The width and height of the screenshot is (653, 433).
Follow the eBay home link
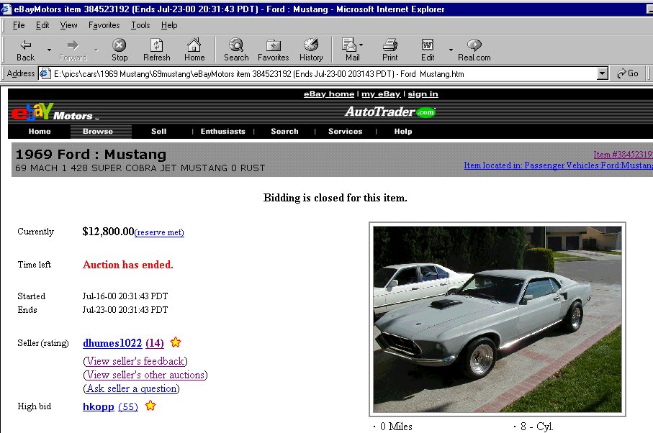click(x=329, y=94)
